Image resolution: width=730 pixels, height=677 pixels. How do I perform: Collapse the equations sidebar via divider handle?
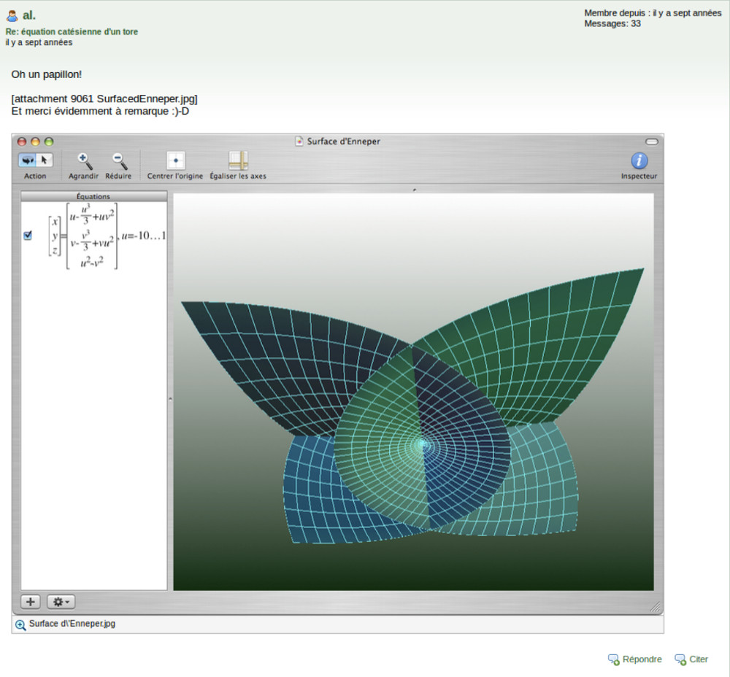click(x=170, y=398)
